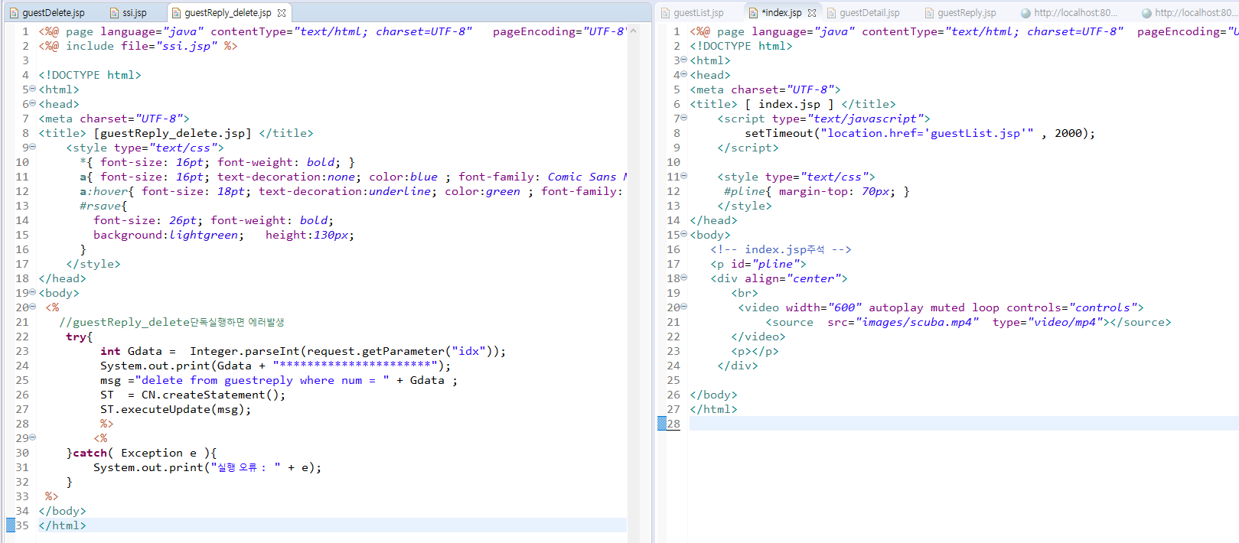Screen dimensions: 1239x543
Task: Click the left editor's vertical scrollbar
Action: (633, 283)
